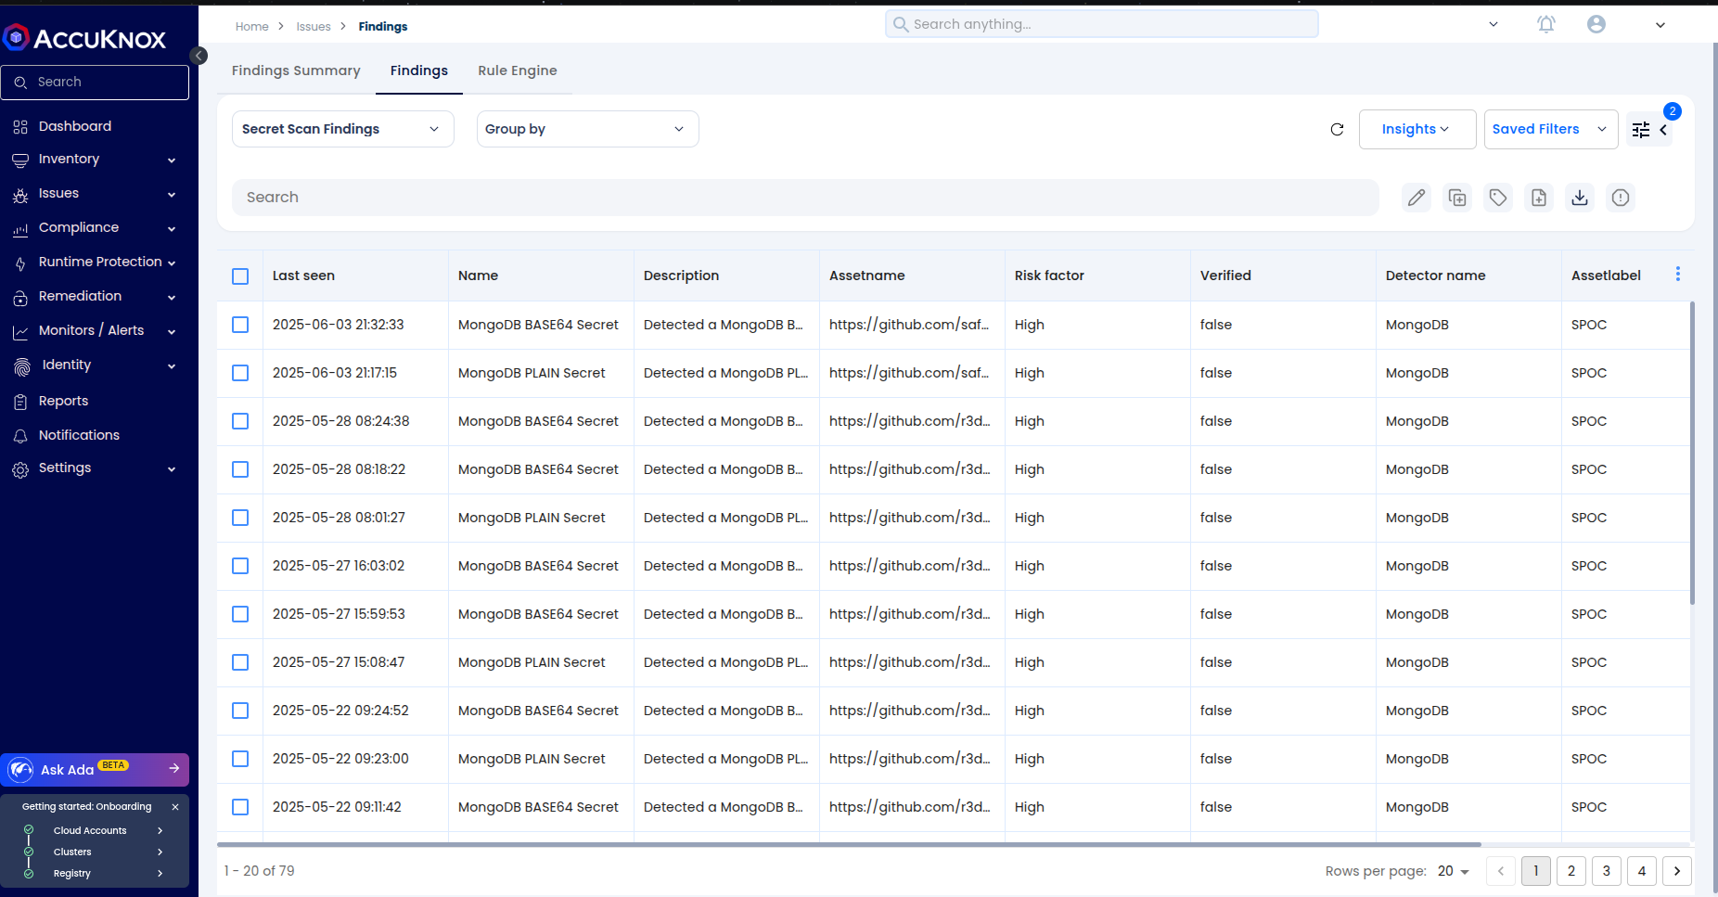The height and width of the screenshot is (897, 1718).
Task: Open Dashboard from the sidebar
Action: (75, 126)
